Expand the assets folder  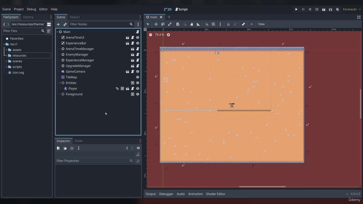pos(6,50)
